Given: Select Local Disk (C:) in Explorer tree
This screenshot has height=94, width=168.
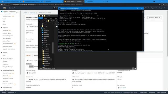Looking at the screenshot, I should [x=46, y=45].
